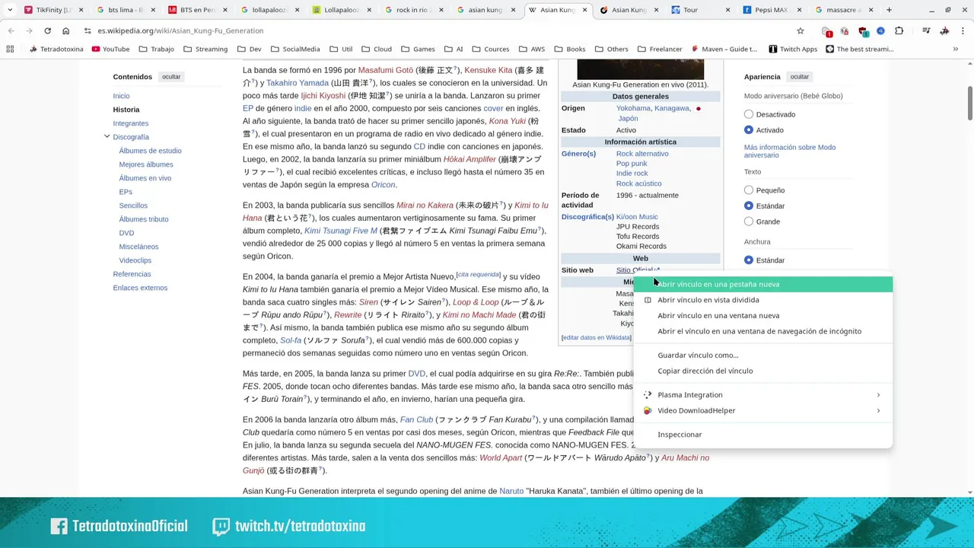Collapse the Discografía section in contents

107,137
